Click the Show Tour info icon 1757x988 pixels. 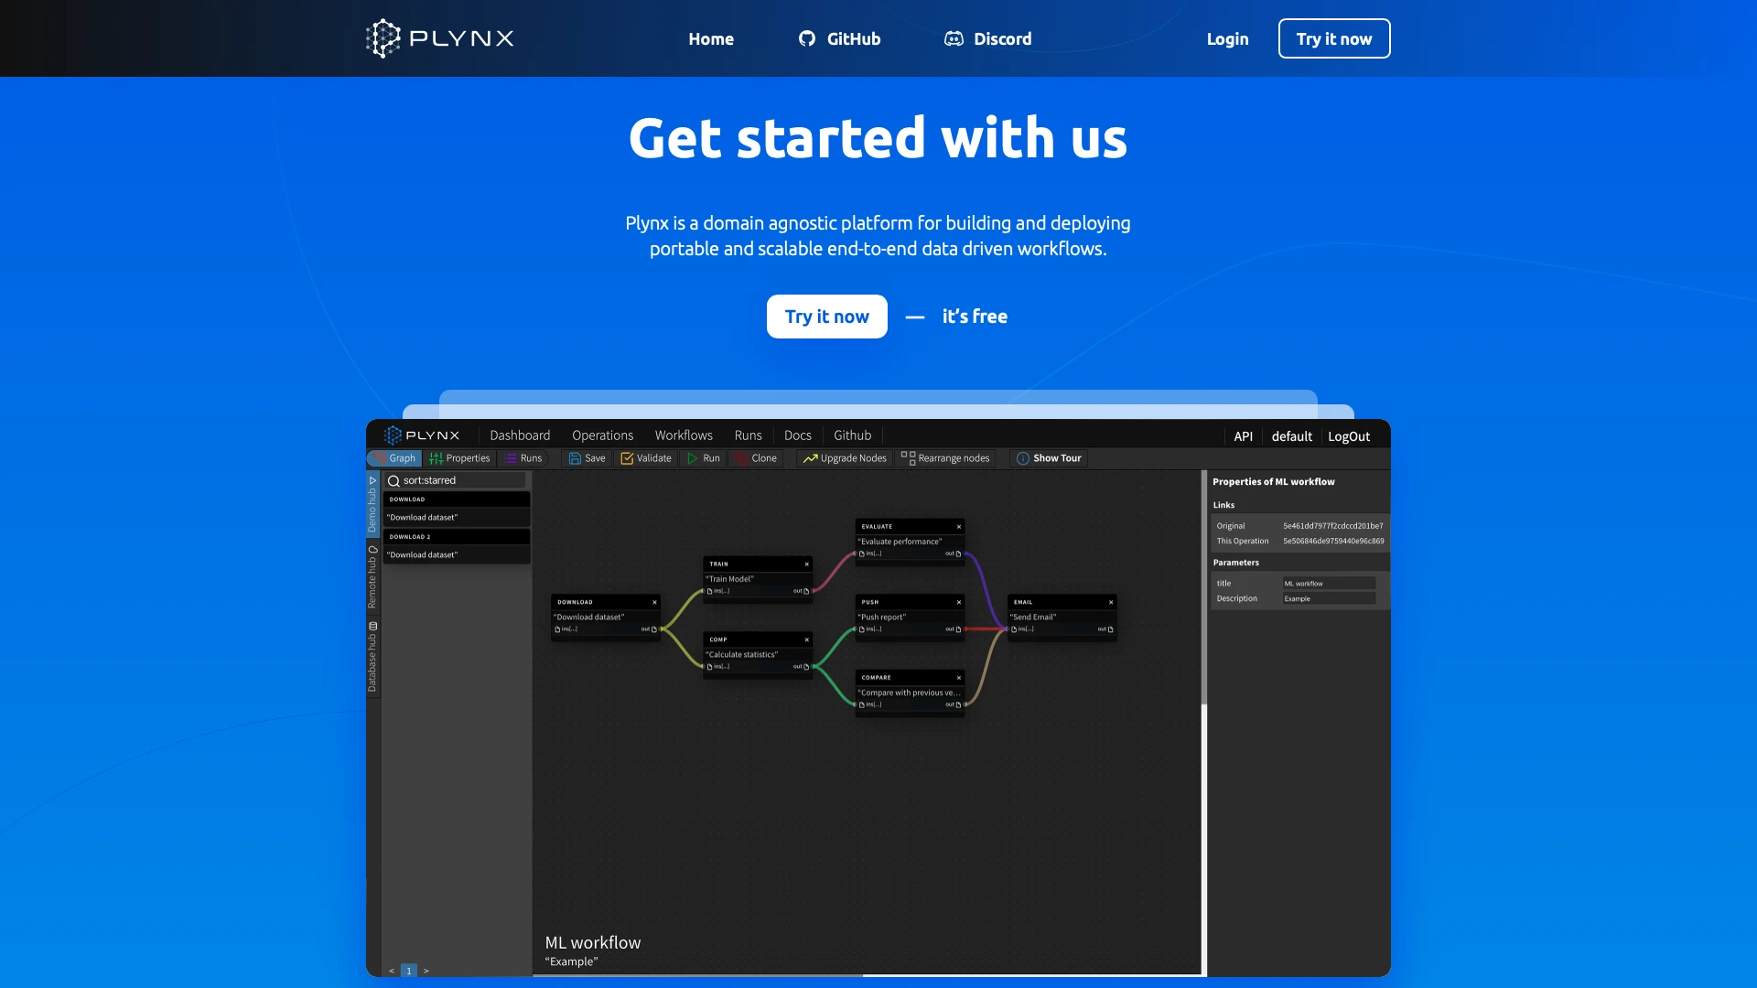pos(1023,458)
